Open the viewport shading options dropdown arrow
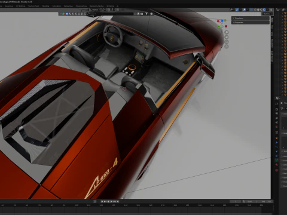The image size is (287, 215). tap(267, 10)
